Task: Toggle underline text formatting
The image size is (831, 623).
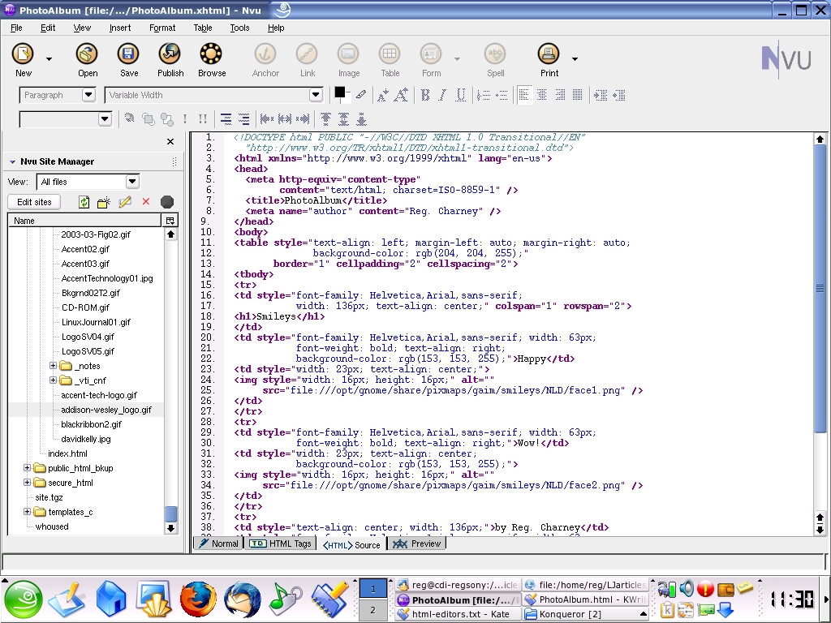Action: click(460, 96)
